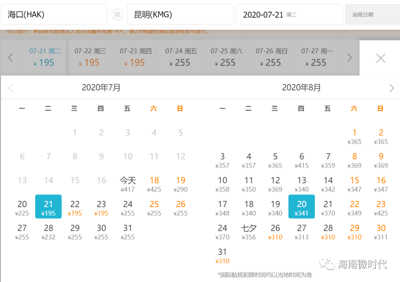Switch to the 07-27 周一 tab

[x=316, y=58]
